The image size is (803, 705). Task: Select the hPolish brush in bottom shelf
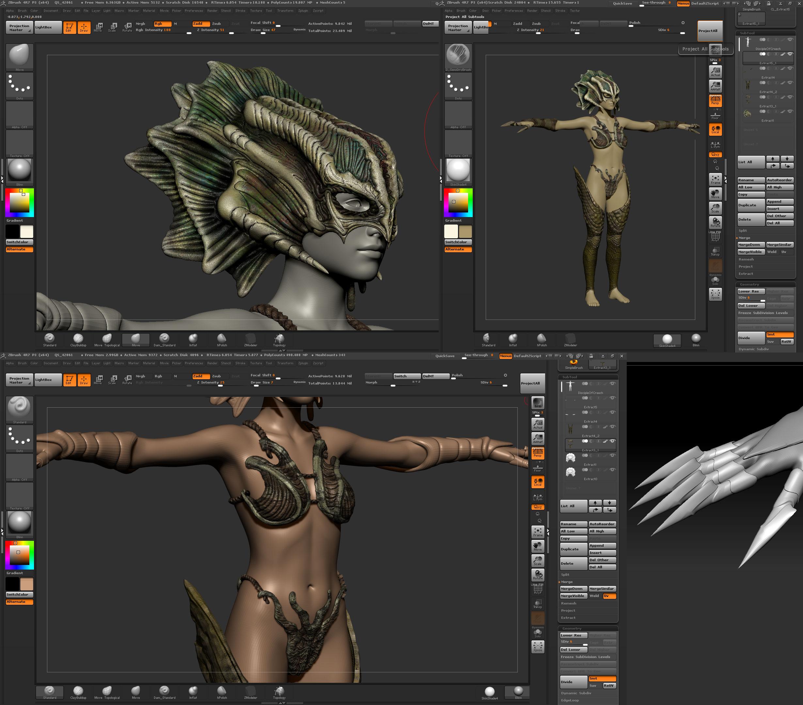222,692
